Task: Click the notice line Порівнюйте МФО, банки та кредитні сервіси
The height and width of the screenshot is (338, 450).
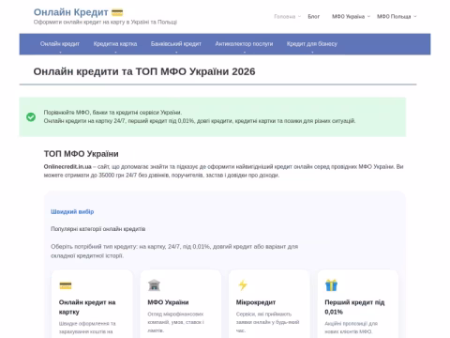Action: (112, 113)
